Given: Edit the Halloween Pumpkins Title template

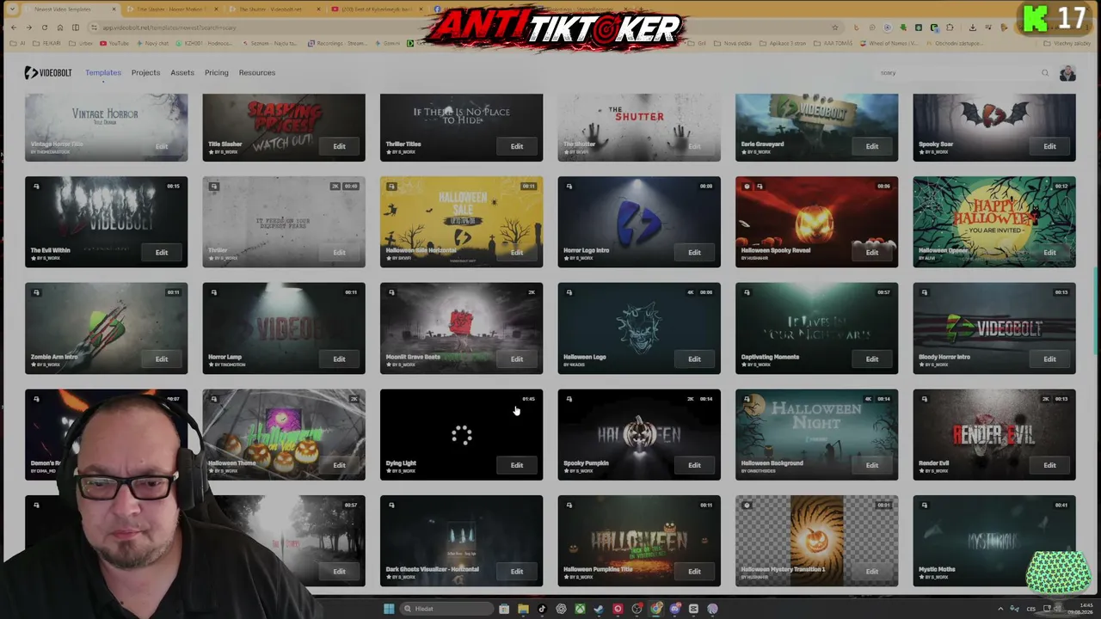Looking at the screenshot, I should (x=694, y=572).
